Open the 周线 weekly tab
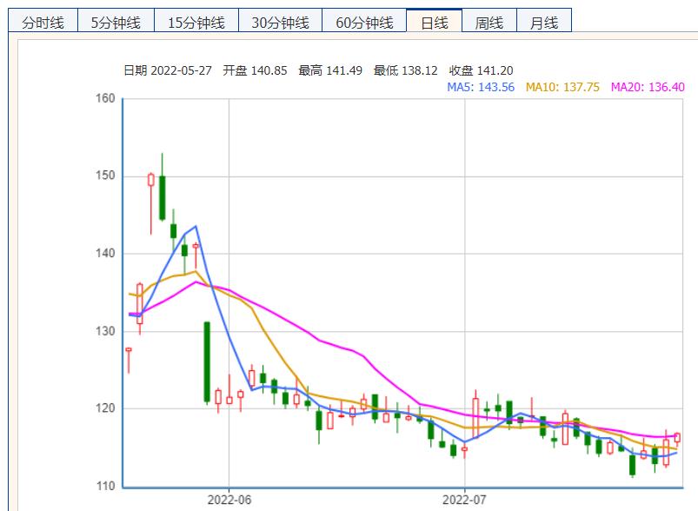698x511 pixels. tap(489, 23)
